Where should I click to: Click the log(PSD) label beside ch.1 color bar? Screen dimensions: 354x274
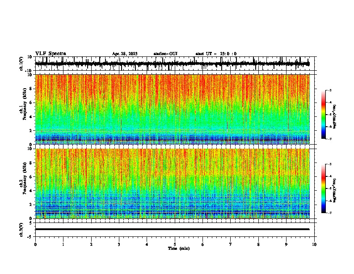(x=334, y=117)
